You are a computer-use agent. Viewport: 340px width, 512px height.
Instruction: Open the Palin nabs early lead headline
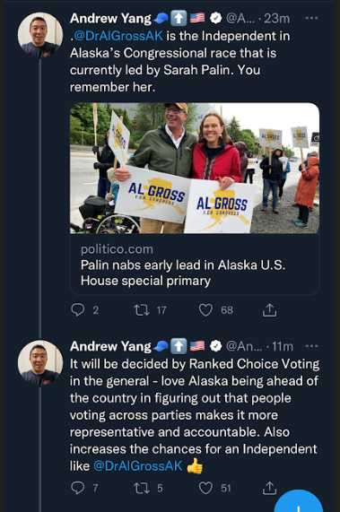[183, 273]
